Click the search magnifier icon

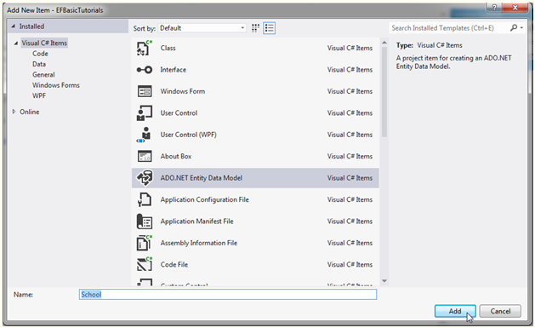coord(513,27)
